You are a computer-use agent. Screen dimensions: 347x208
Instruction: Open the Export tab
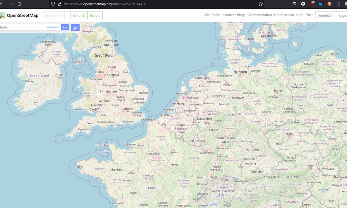(x=95, y=15)
